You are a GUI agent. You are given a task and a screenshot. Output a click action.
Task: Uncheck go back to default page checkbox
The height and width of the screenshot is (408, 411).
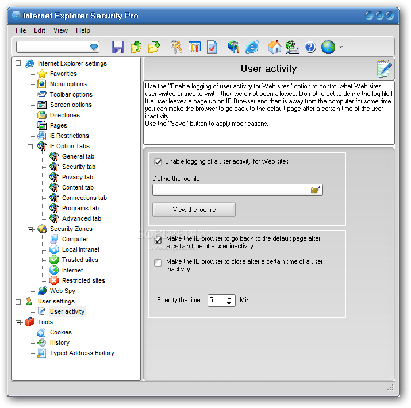coord(158,240)
